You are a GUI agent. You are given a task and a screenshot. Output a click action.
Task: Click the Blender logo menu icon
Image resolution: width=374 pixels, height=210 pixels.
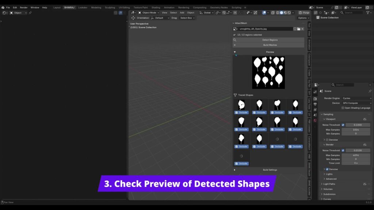3,8
